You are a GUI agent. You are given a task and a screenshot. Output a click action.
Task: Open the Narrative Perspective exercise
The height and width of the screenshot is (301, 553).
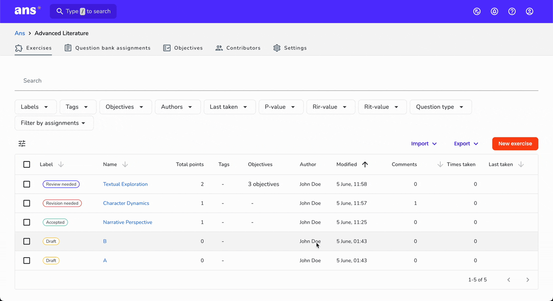[127, 222]
